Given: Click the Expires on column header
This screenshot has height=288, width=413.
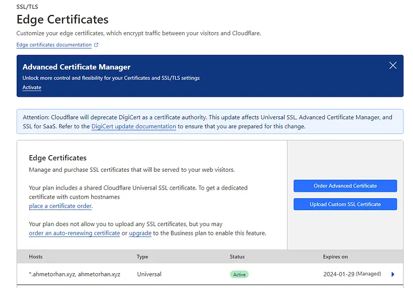Looking at the screenshot, I should 336,257.
